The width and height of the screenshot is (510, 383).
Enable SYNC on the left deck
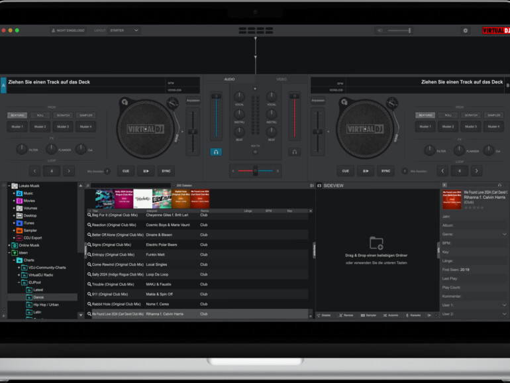(x=166, y=171)
